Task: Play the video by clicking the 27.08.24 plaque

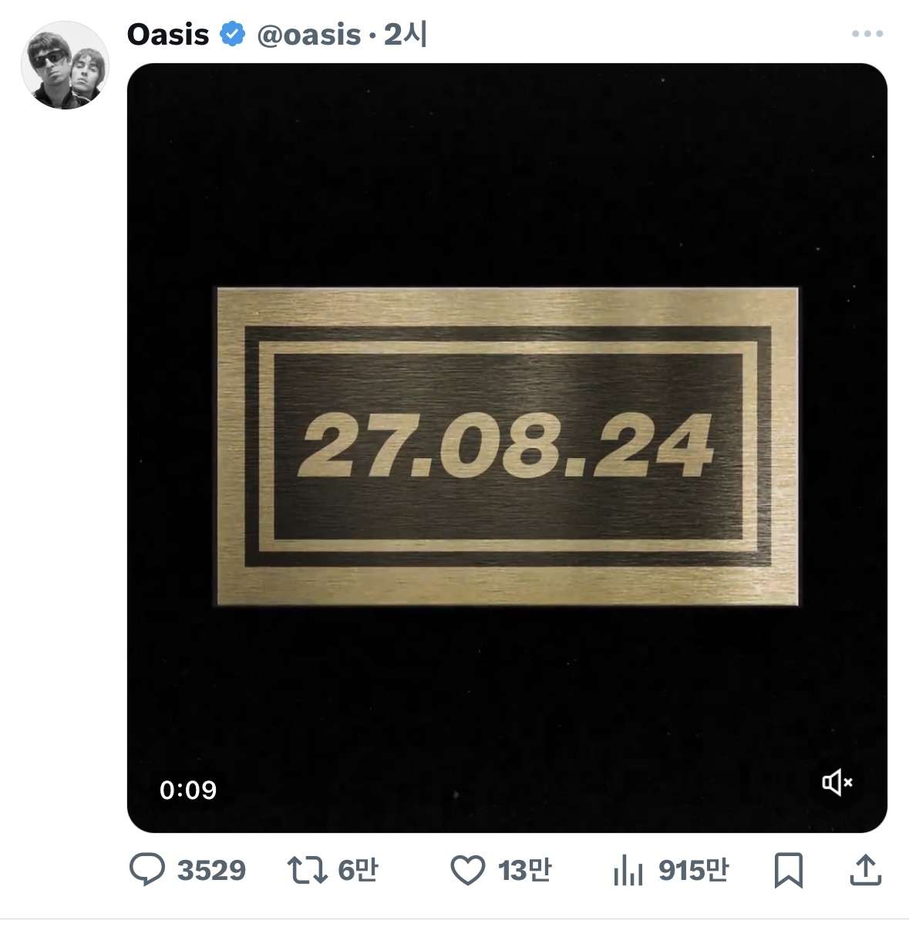Action: (x=507, y=446)
